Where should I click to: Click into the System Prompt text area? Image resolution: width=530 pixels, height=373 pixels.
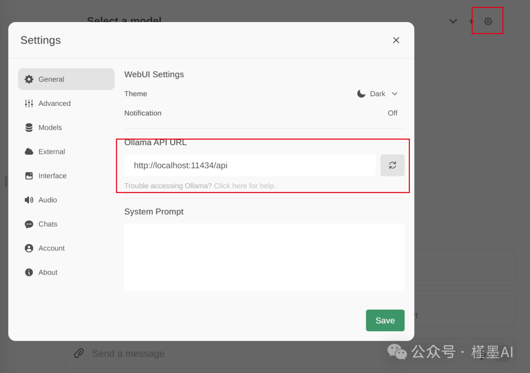pos(265,257)
